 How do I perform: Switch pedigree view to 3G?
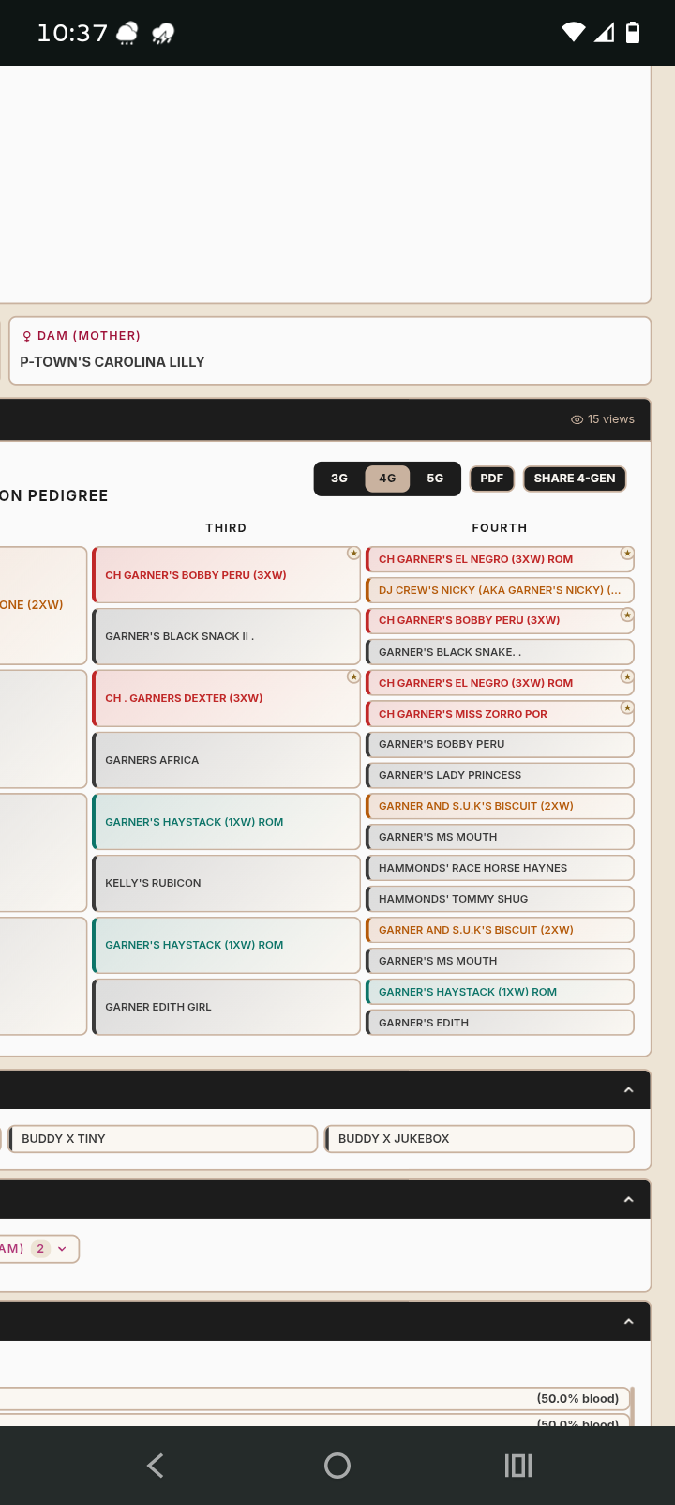pyautogui.click(x=339, y=479)
